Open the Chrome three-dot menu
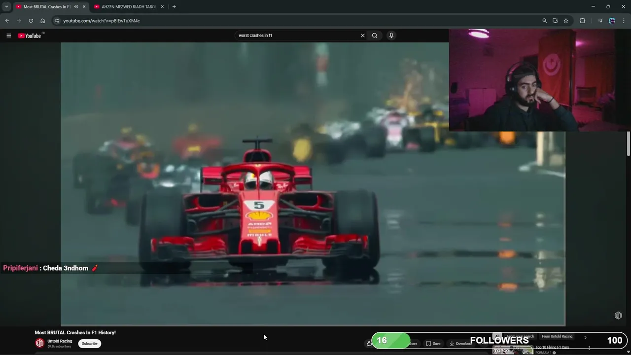The image size is (631, 355). tap(624, 21)
